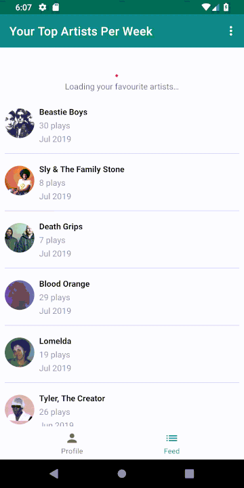Tap the Death Grips artist photo
Viewport: 244px width, 488px height.
(20, 238)
